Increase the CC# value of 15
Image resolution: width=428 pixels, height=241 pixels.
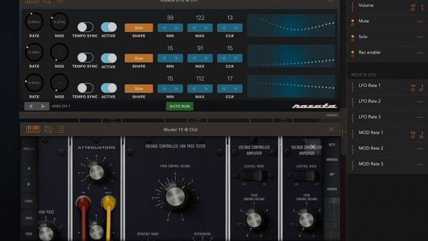[236, 58]
